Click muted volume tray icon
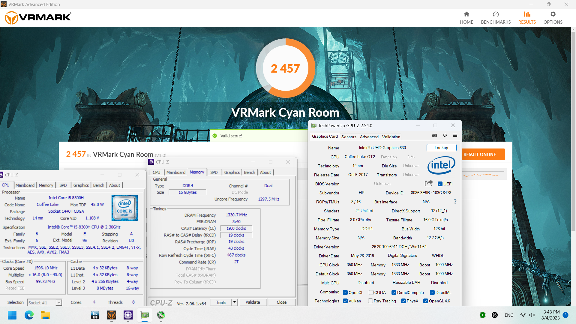 point(532,315)
